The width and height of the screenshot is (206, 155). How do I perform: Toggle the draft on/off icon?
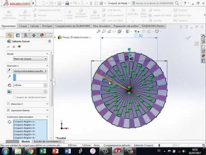point(9,92)
